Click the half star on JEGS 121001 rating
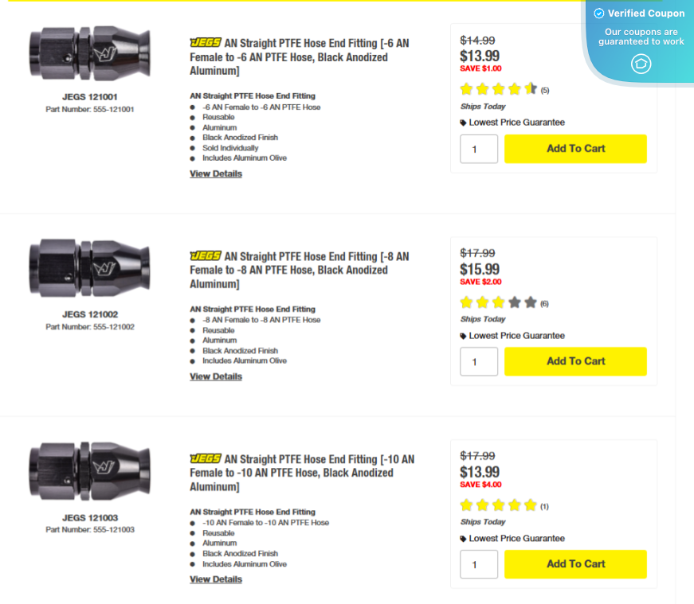Image resolution: width=694 pixels, height=604 pixels. [531, 90]
